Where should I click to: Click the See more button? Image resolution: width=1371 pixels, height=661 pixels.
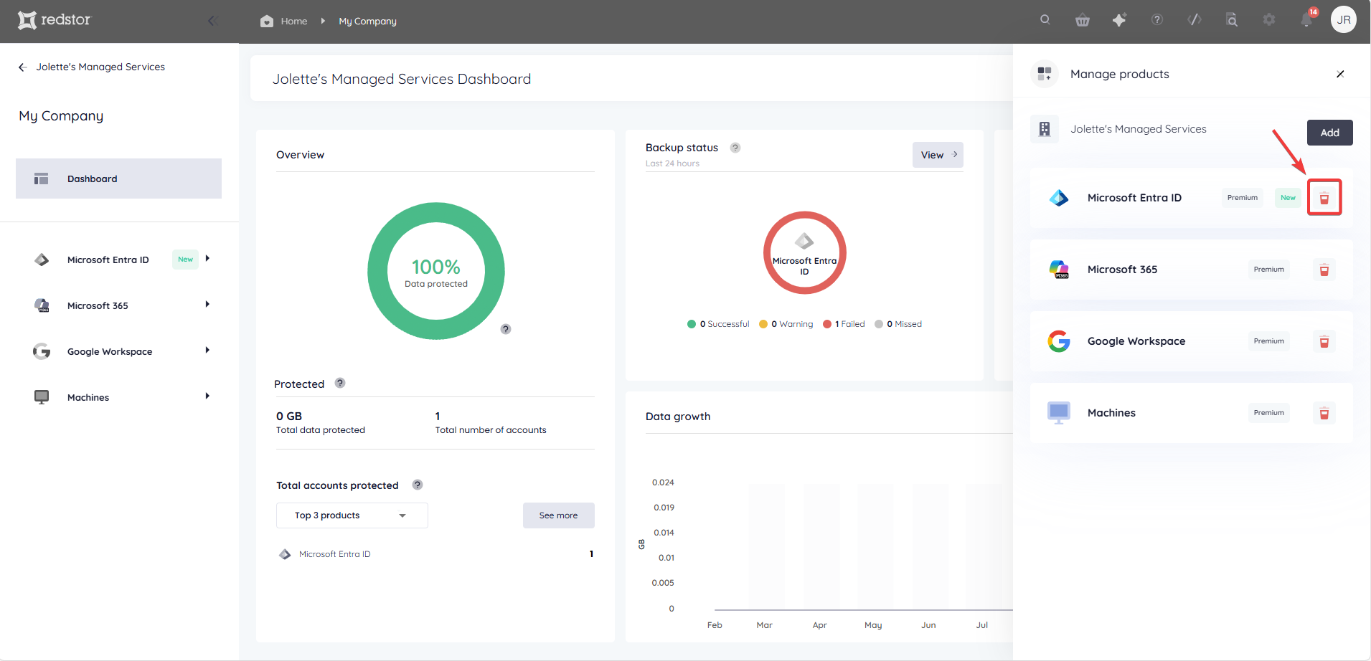click(x=558, y=515)
